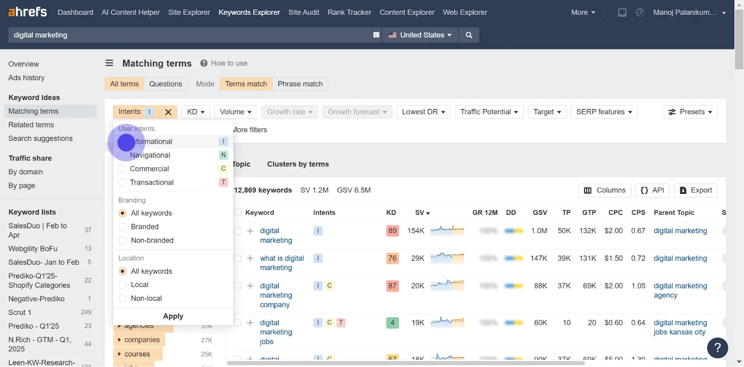Screen dimensions: 744x367
Task: Clear the Intents filter with X
Action: click(x=168, y=112)
